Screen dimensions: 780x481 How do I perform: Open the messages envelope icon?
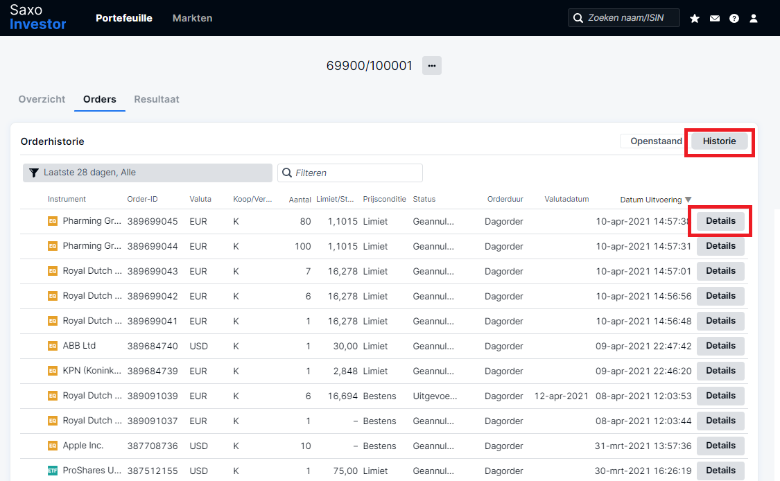pyautogui.click(x=714, y=19)
